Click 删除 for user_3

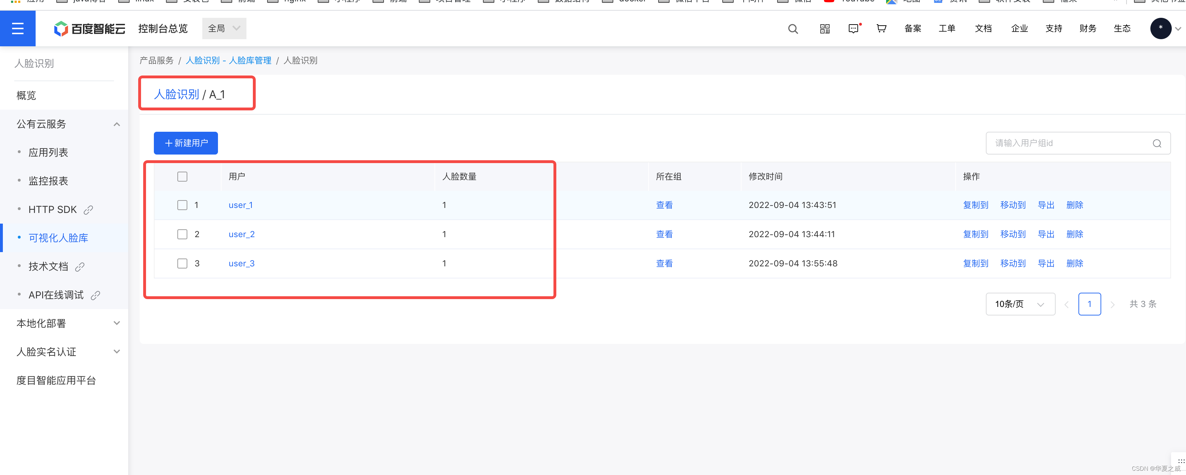coord(1075,263)
